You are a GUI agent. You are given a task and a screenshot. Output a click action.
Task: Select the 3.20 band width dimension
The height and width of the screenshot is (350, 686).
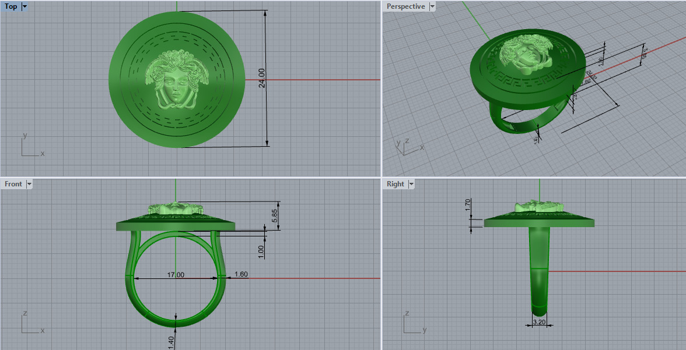pyautogui.click(x=539, y=322)
